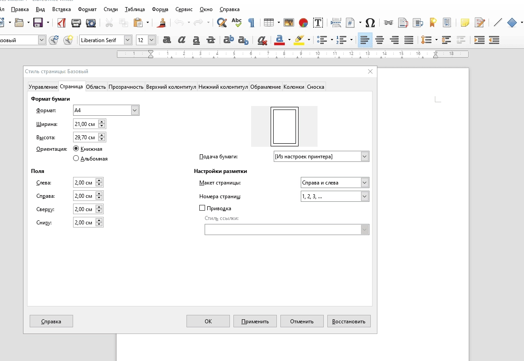Switch to the Колонки tab
The height and width of the screenshot is (361, 524).
coord(294,86)
